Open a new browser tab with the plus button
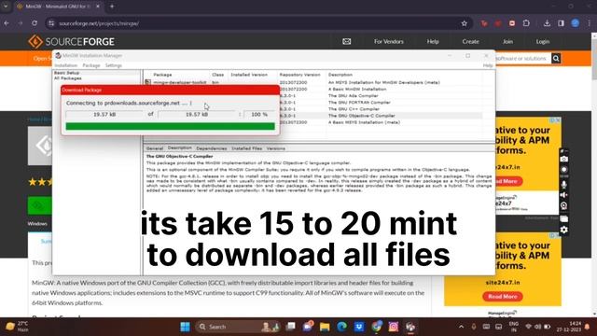The image size is (597, 336). 112,7
